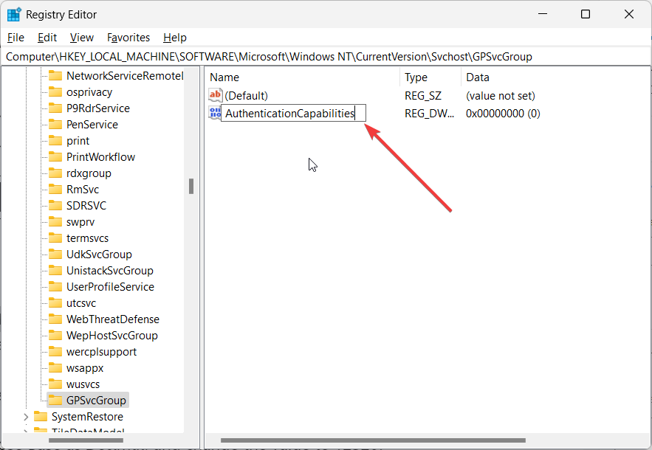
Task: Click the utcsvc folder icon
Action: tap(55, 302)
